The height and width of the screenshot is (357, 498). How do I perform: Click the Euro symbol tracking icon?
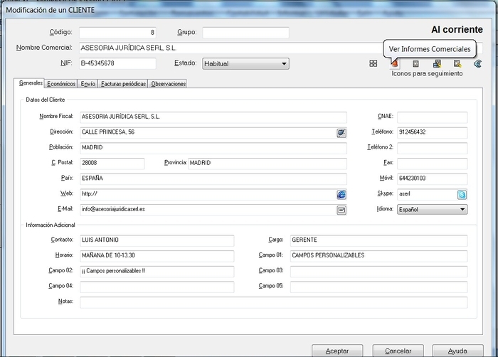tap(478, 64)
